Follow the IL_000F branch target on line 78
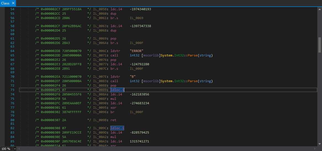 click(136, 111)
